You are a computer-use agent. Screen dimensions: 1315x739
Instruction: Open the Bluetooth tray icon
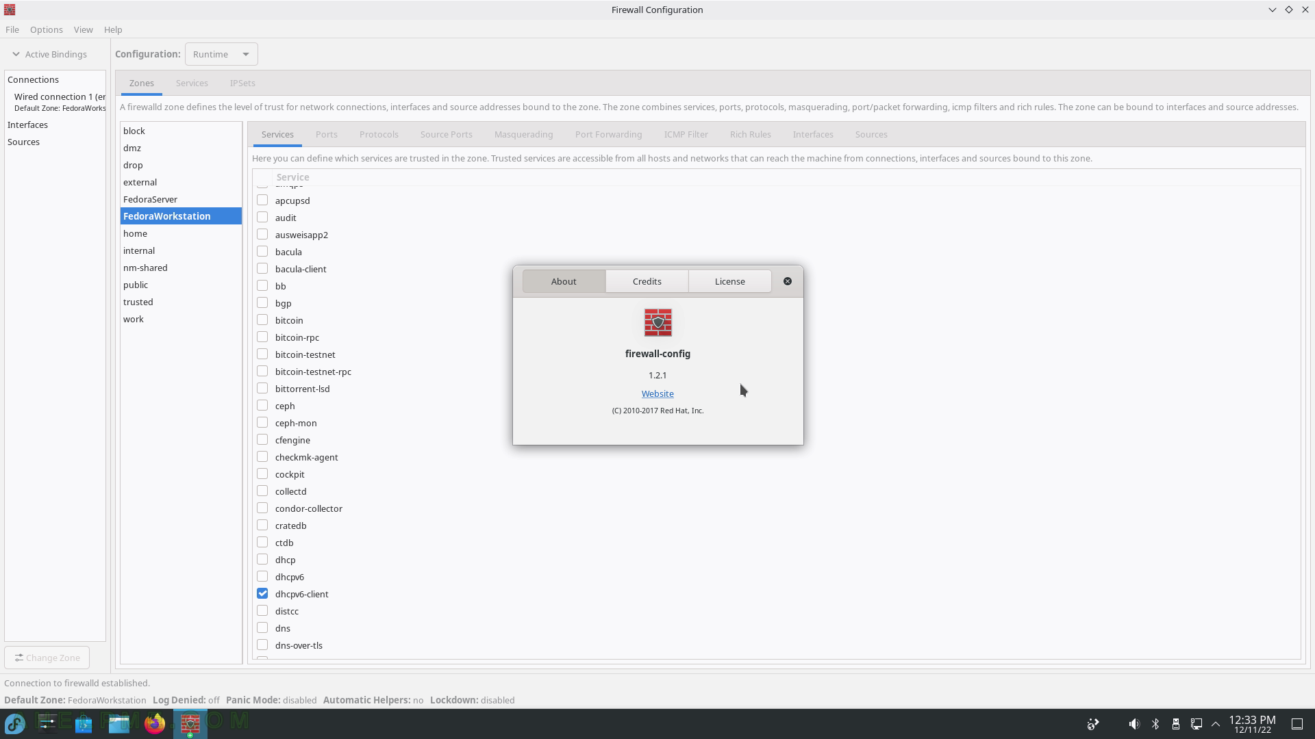coord(1155,724)
